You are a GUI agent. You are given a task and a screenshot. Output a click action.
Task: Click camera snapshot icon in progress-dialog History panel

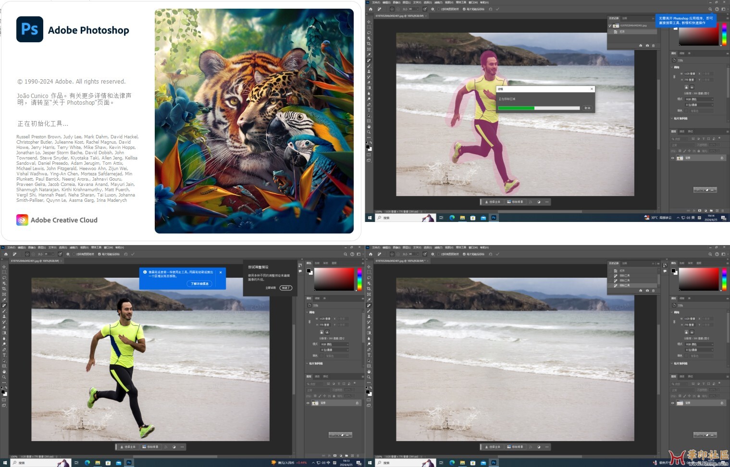[x=647, y=46]
